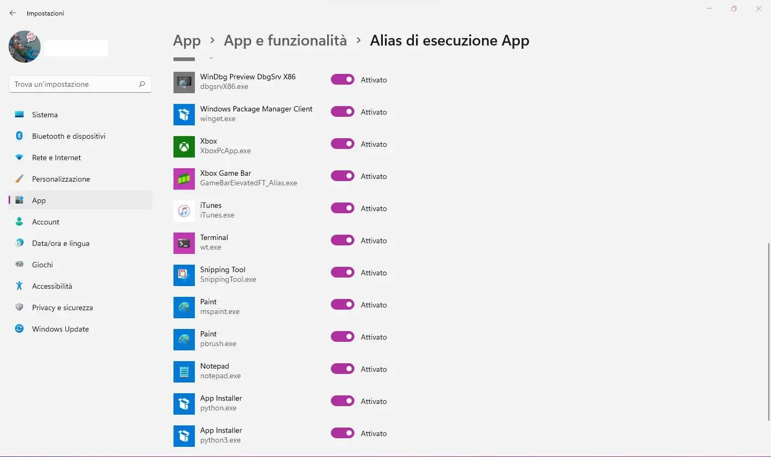Click the Xbox Game Bar icon
The image size is (771, 457).
pos(184,179)
